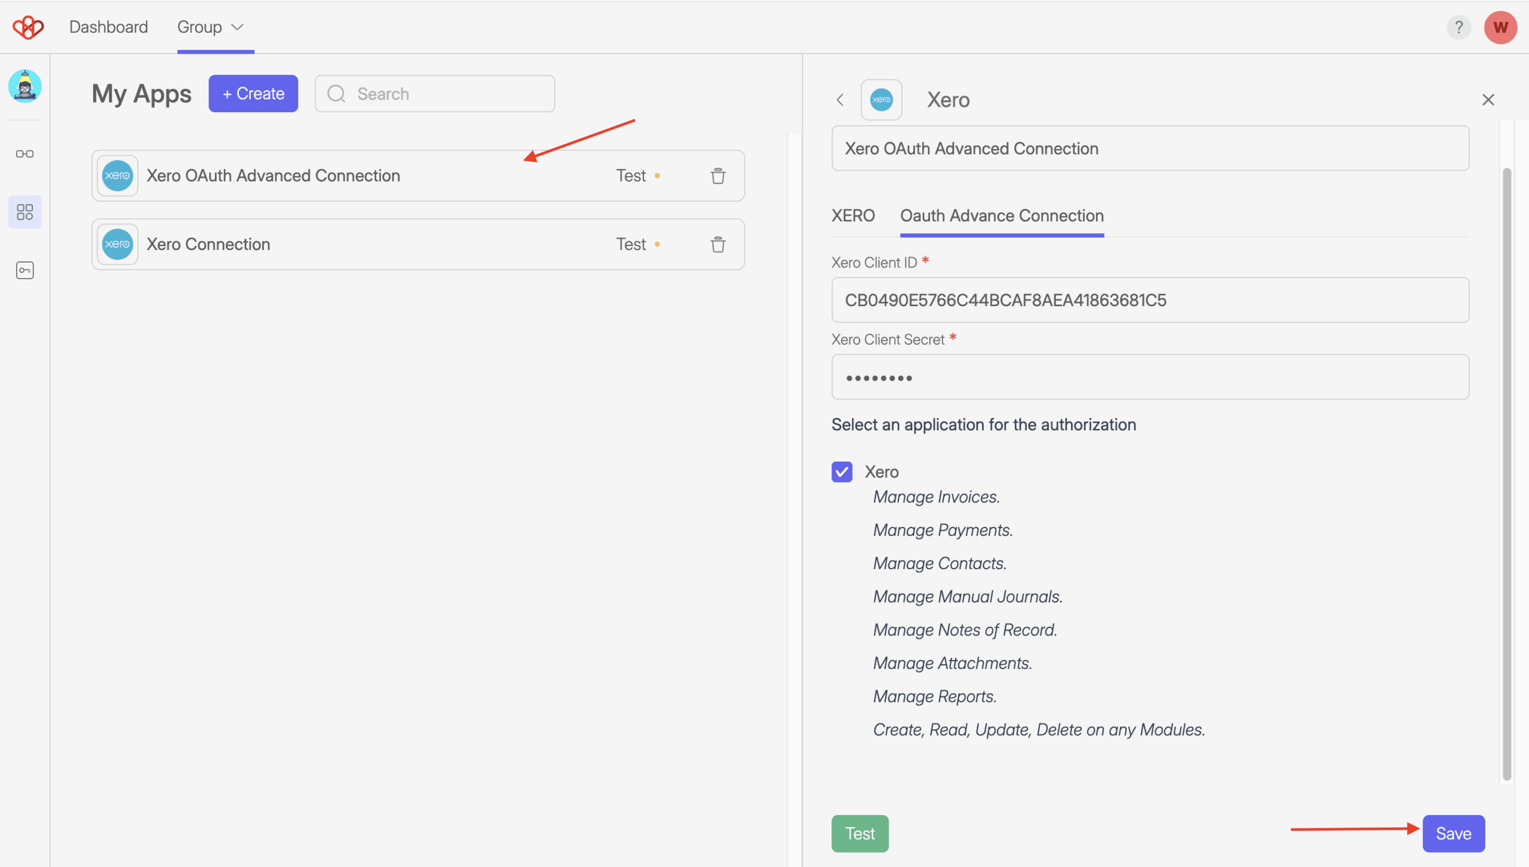Click the search magnifier icon

point(336,94)
